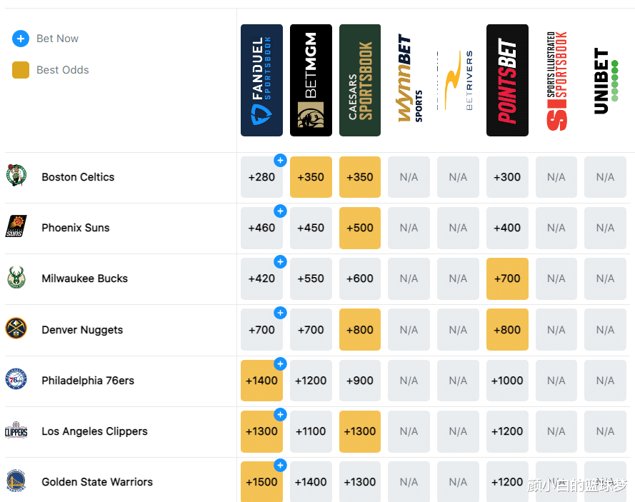635x502 pixels.
Task: Open the BetMGM sportsbook logo
Action: (311, 80)
